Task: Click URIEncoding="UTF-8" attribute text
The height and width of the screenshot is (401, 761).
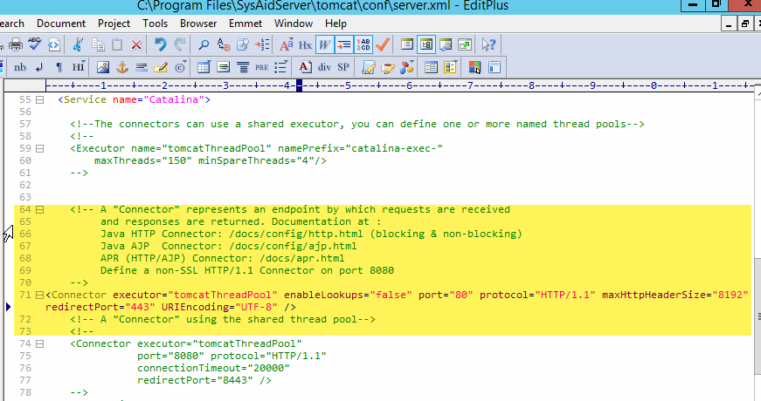Action: coord(219,307)
